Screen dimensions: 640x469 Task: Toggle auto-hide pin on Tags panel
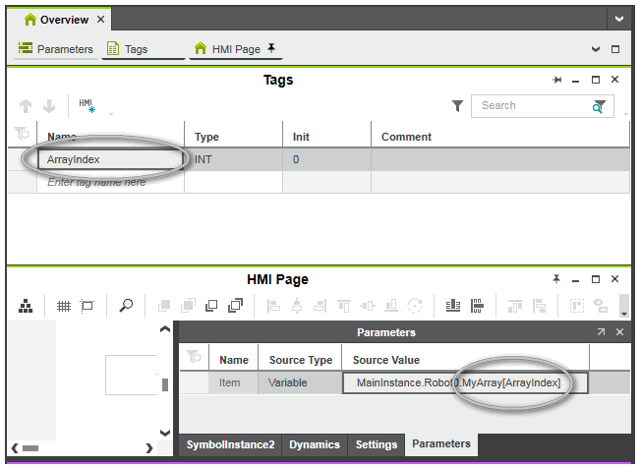[557, 80]
